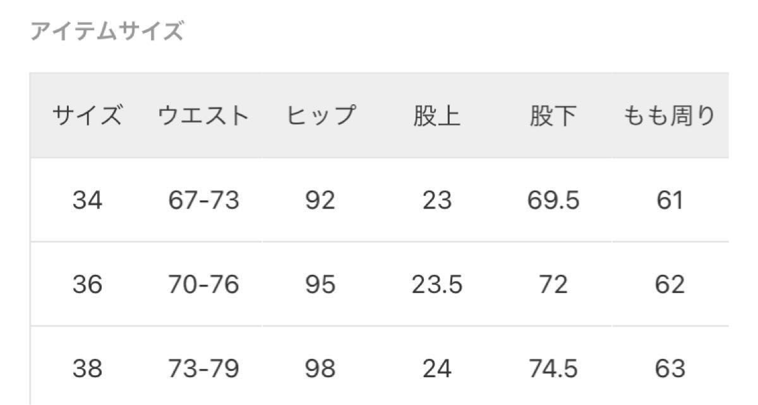Click thigh value 63

point(670,368)
